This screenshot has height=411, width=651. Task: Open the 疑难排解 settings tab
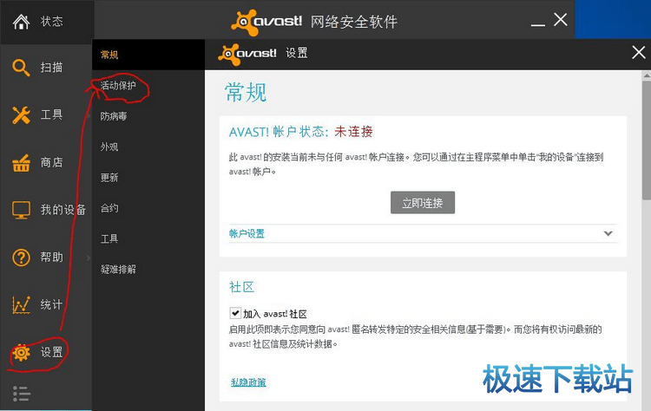point(148,270)
